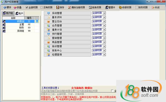166x102 pixels.
Task: Click the 编号 column header
Action: (29, 18)
